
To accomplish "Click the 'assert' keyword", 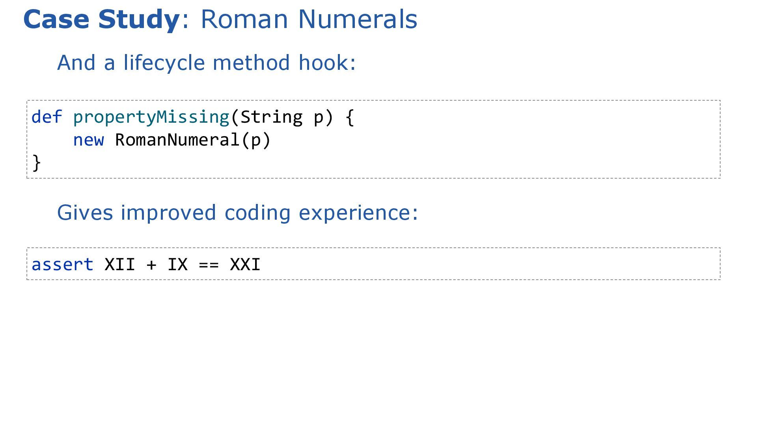I will [x=62, y=264].
